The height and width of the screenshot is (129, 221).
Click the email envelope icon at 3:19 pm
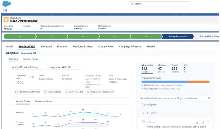[143, 122]
